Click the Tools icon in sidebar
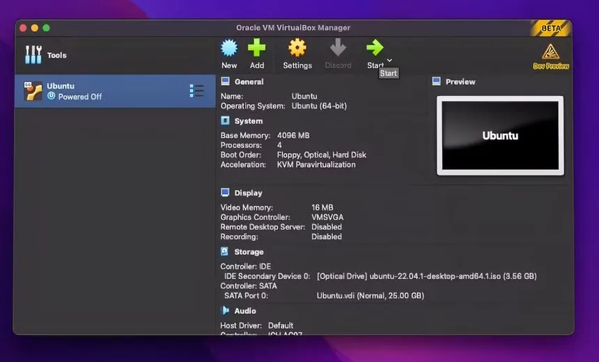599x362 pixels. pos(33,55)
